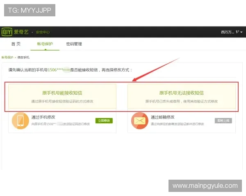246x196 pixels.
Task: Choose the 原手机号无法接收短信 option card
Action: coord(182,96)
